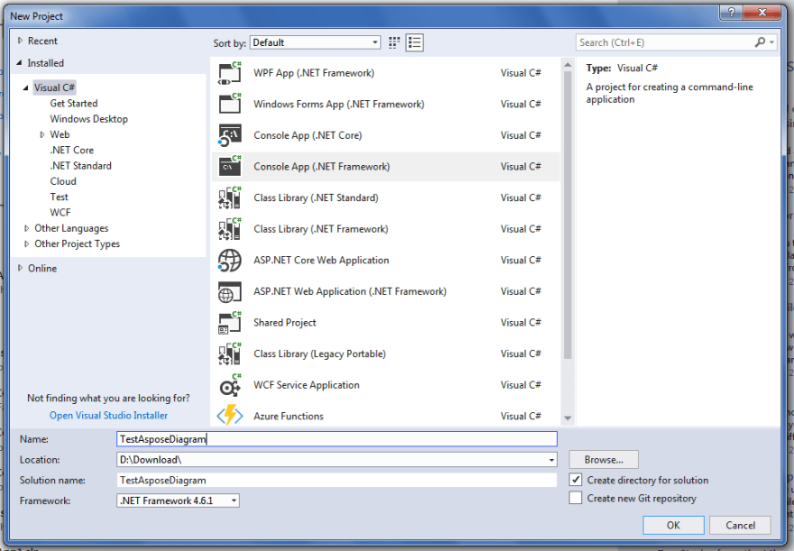This screenshot has width=794, height=551.
Task: Select Cloud category
Action: point(63,181)
